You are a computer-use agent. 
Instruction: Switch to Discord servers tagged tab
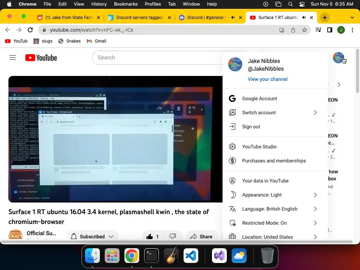139,18
